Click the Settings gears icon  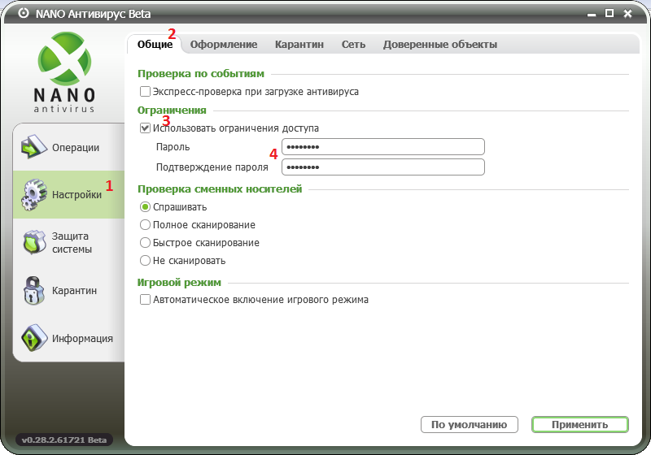coord(35,195)
